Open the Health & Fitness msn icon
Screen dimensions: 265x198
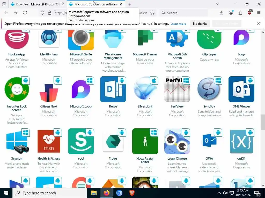click(49, 141)
